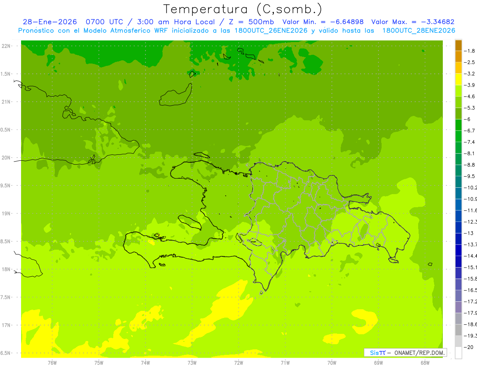Click the 74W longitude label
The width and height of the screenshot is (477, 368).
click(x=145, y=362)
